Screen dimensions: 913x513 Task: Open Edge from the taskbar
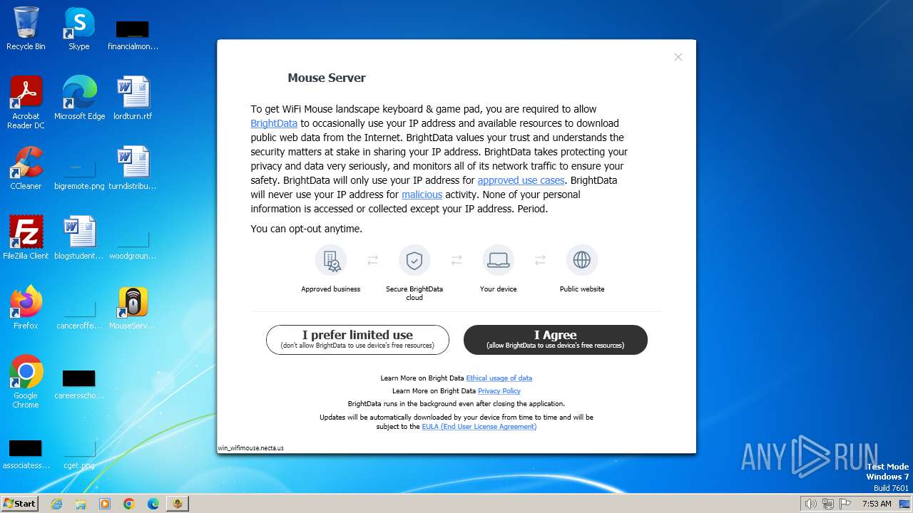[153, 504]
